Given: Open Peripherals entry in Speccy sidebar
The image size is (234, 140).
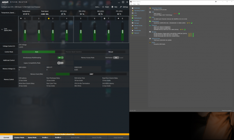Looking at the screenshot, I should click(137, 31).
